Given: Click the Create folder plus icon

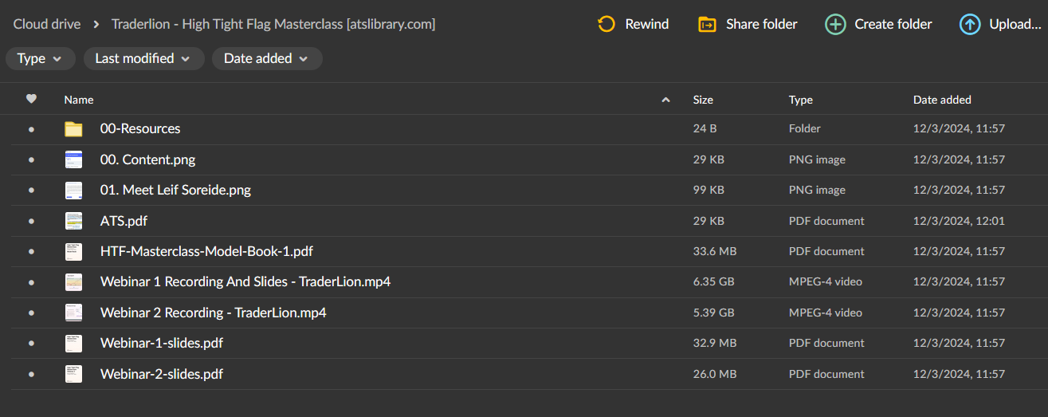Looking at the screenshot, I should click(x=835, y=24).
